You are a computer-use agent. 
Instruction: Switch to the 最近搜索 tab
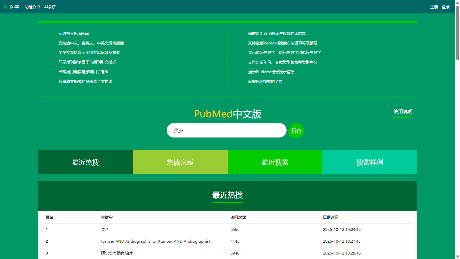tap(275, 162)
